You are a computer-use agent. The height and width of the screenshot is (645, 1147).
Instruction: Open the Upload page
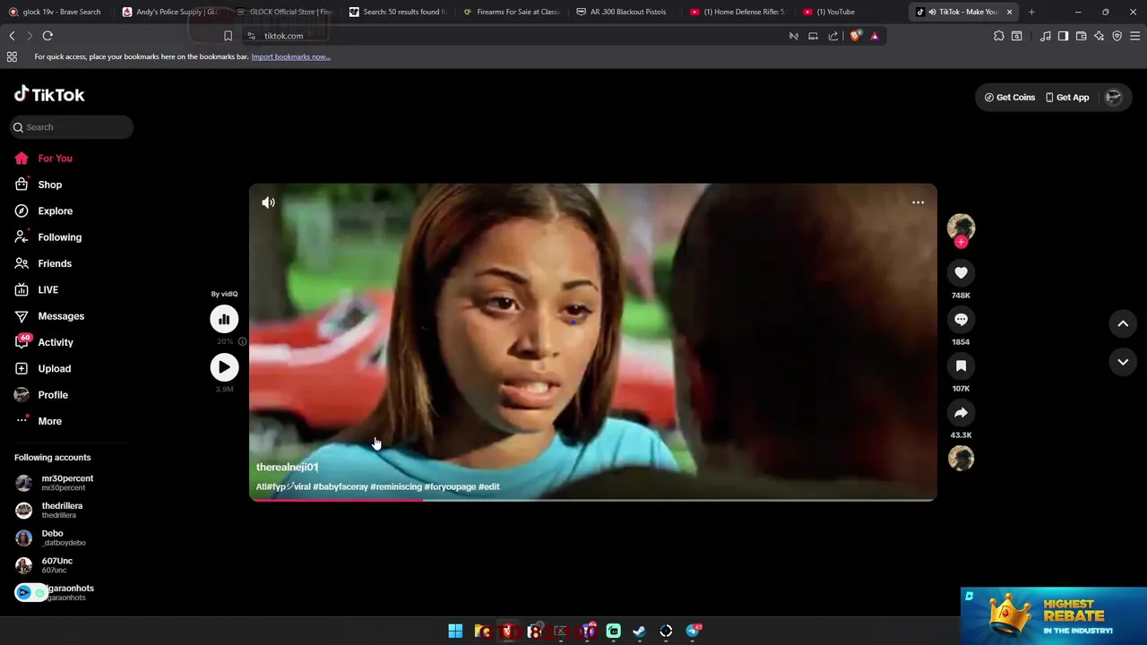41,369
